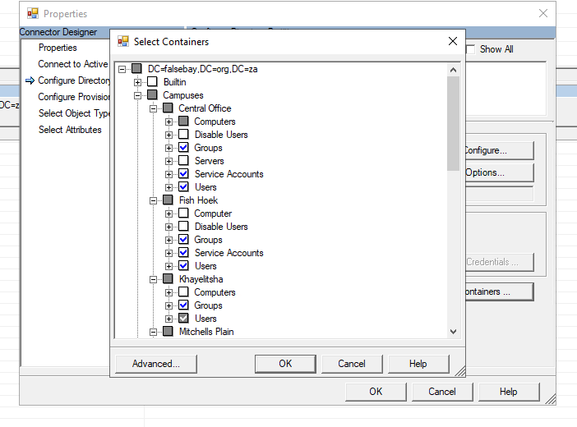Check Central Office Servers checkbox
Viewport: 577px width, 427px height.
point(183,161)
